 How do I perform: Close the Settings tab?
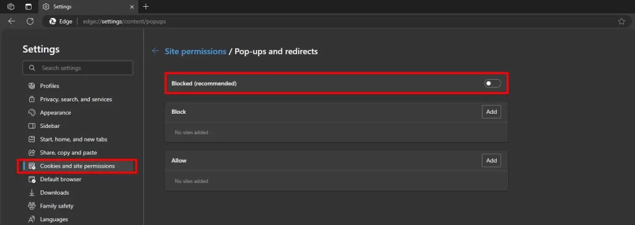131,6
